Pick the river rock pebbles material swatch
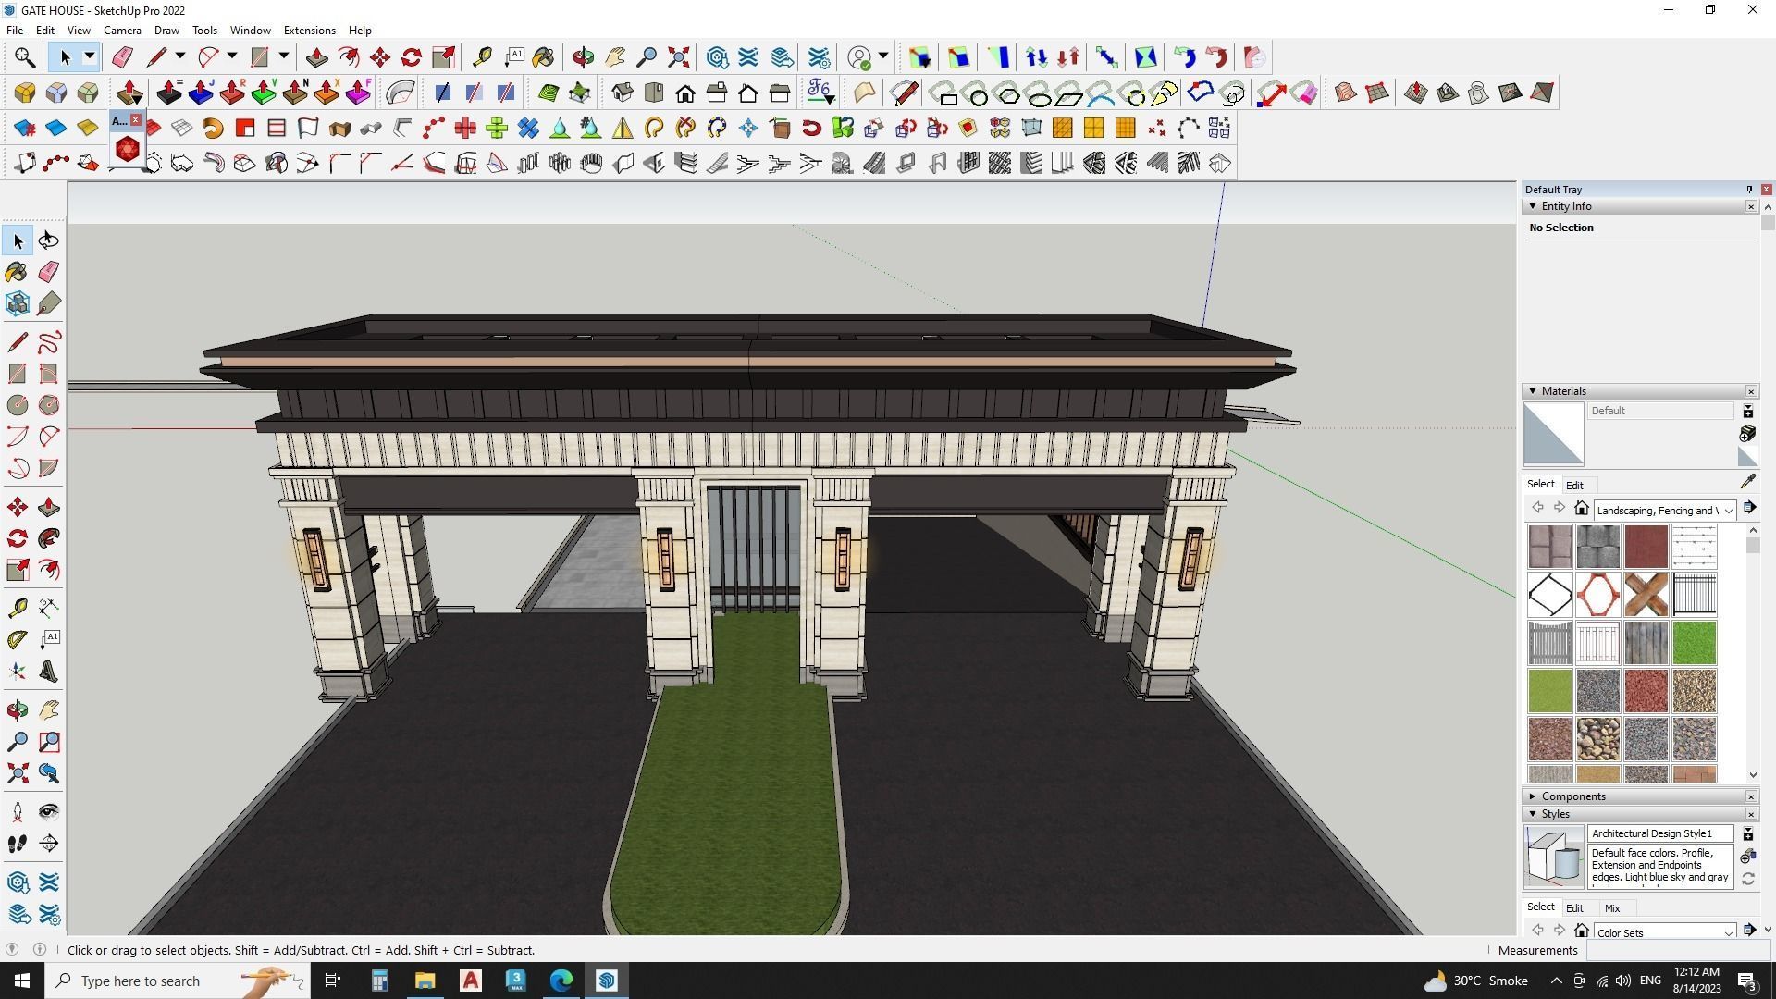The width and height of the screenshot is (1776, 999). coord(1597,739)
